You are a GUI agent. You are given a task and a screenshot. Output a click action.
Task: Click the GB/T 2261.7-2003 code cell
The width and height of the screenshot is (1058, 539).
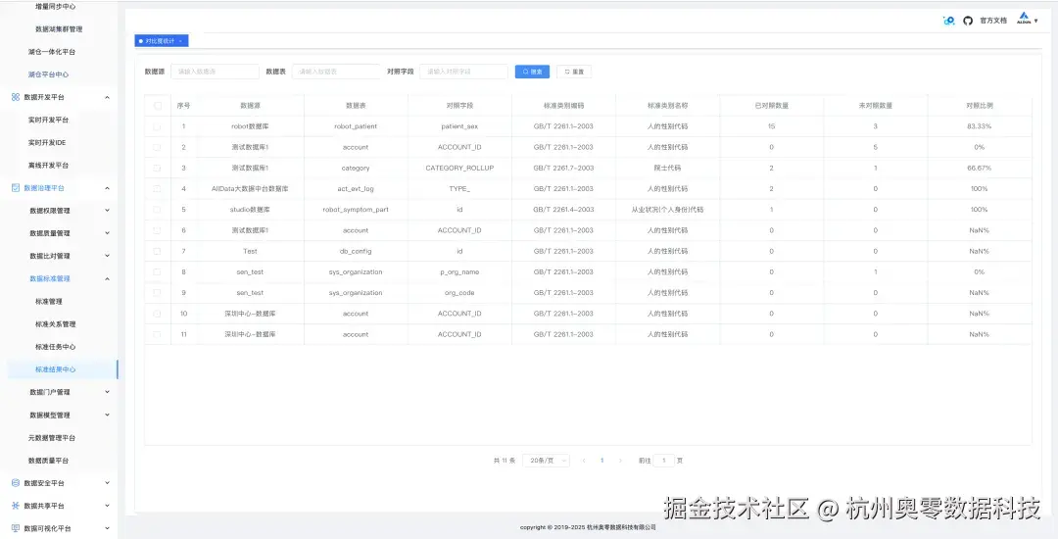[x=563, y=168]
